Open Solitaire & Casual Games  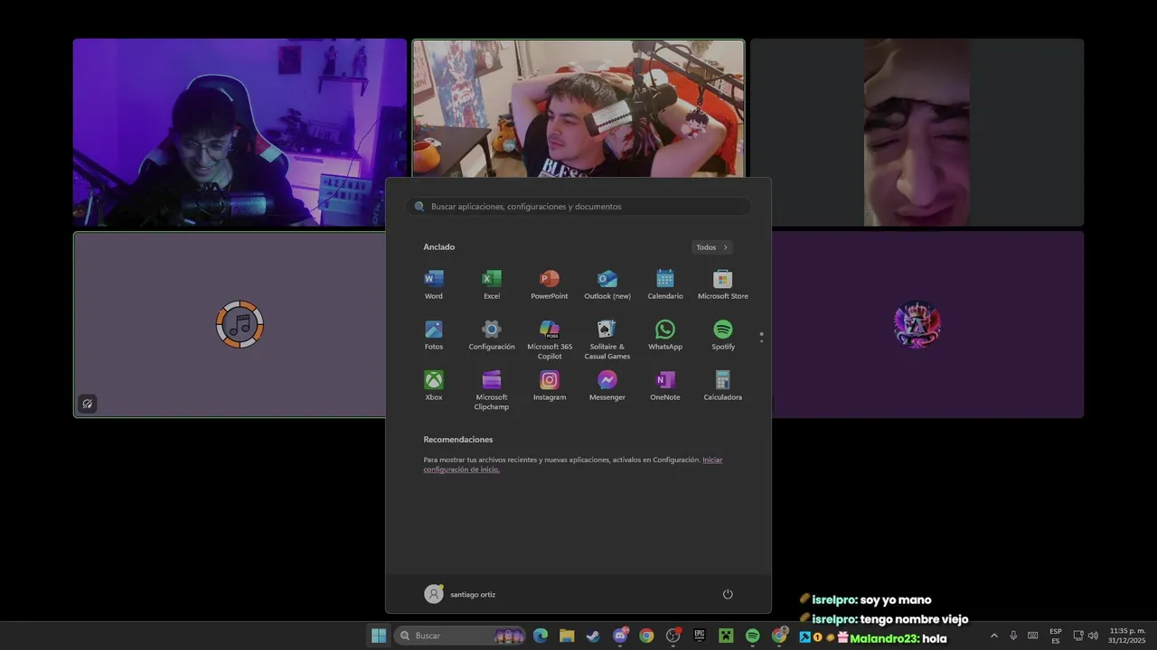pyautogui.click(x=607, y=339)
